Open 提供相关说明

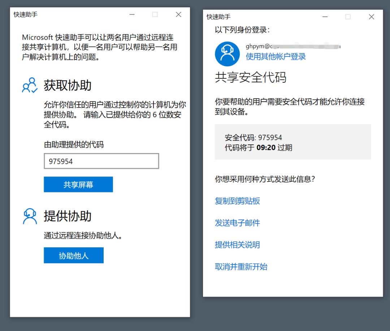pyautogui.click(x=238, y=245)
